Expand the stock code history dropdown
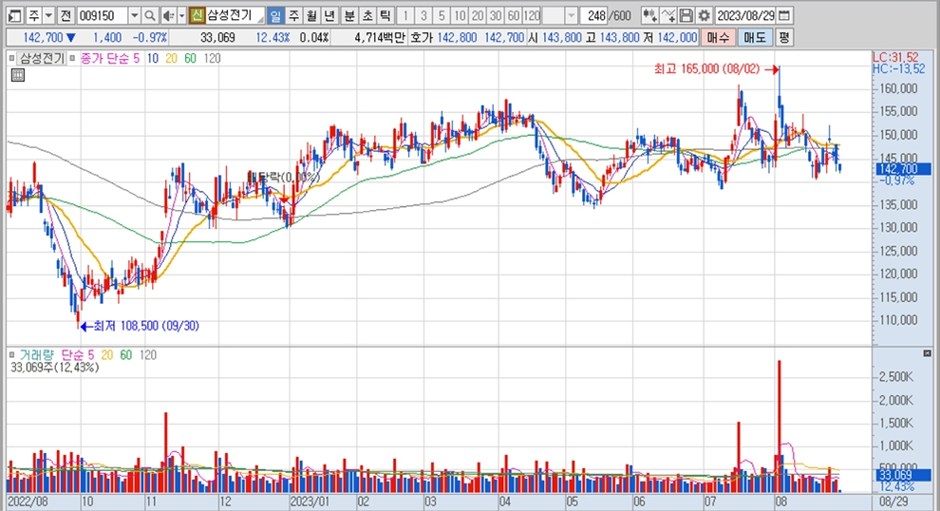940x511 pixels. [133, 16]
